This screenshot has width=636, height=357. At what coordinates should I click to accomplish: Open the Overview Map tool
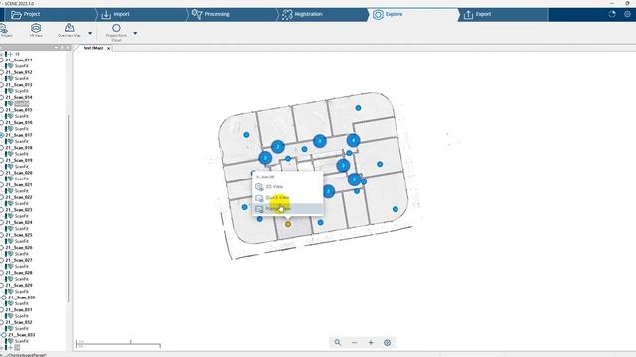pyautogui.click(x=70, y=30)
